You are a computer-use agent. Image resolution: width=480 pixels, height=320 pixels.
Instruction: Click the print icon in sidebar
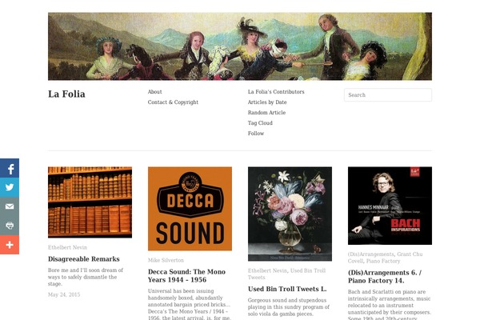[9, 226]
